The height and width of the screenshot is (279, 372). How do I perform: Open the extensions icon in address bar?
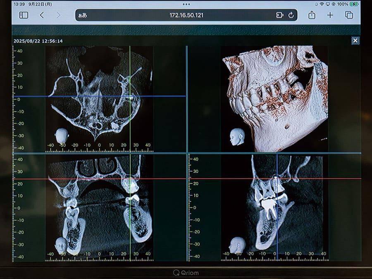[280, 15]
